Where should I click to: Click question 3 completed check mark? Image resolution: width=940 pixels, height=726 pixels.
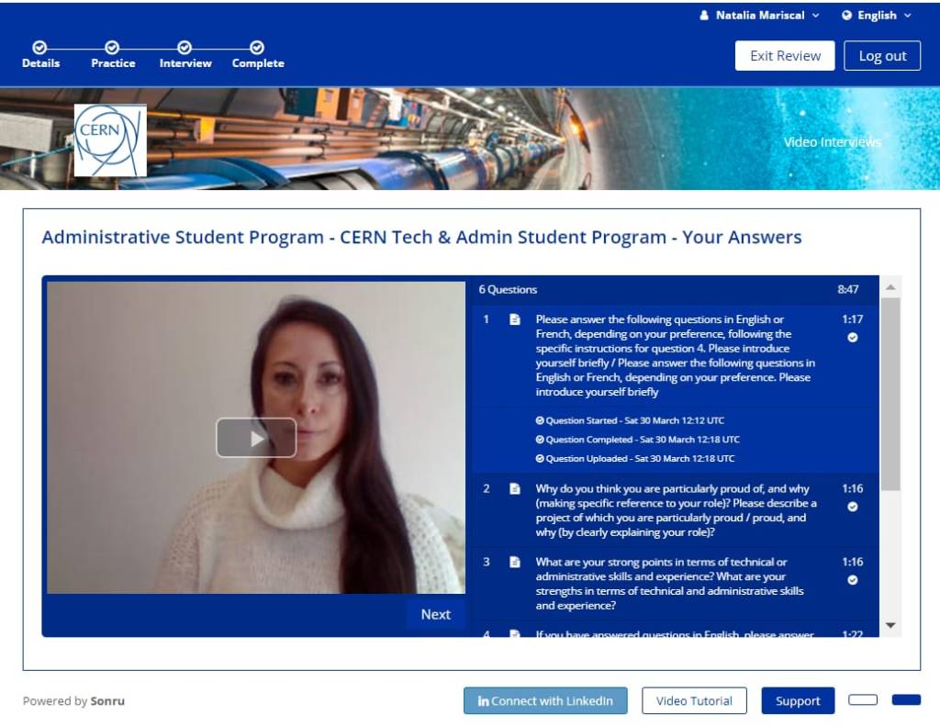[x=852, y=580]
